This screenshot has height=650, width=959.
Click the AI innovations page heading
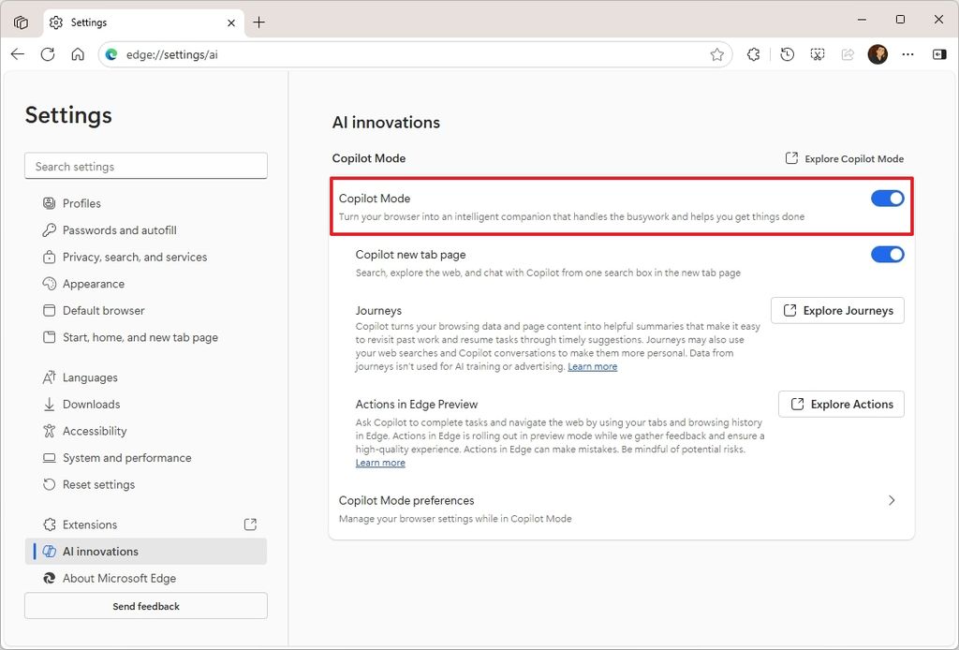pos(386,123)
